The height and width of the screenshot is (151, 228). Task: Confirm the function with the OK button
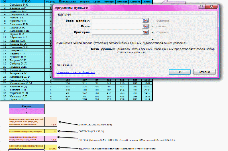(180, 72)
